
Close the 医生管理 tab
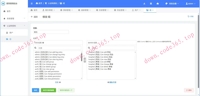54,10
